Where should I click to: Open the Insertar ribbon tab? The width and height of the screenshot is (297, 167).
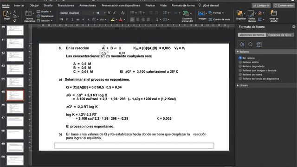[19, 6]
